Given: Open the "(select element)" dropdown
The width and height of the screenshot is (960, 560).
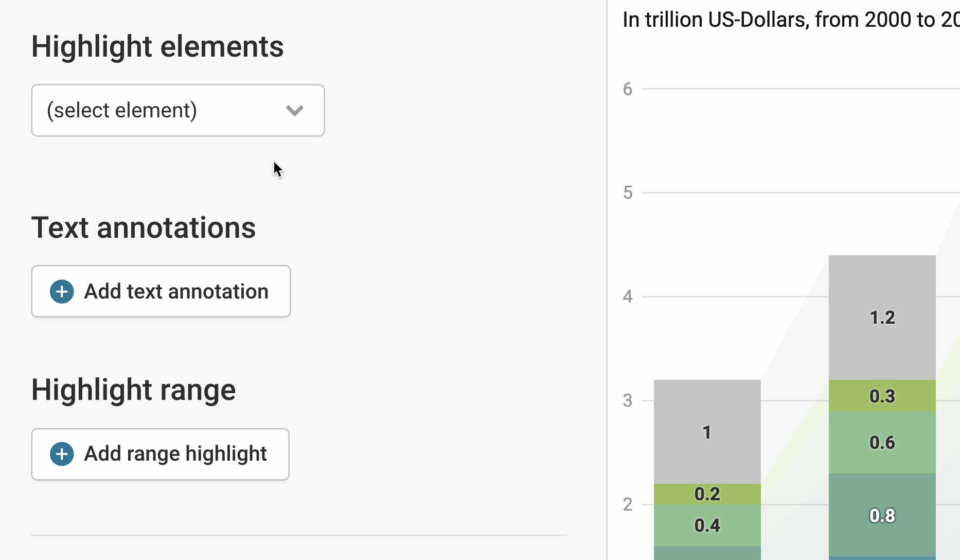Looking at the screenshot, I should 177,110.
